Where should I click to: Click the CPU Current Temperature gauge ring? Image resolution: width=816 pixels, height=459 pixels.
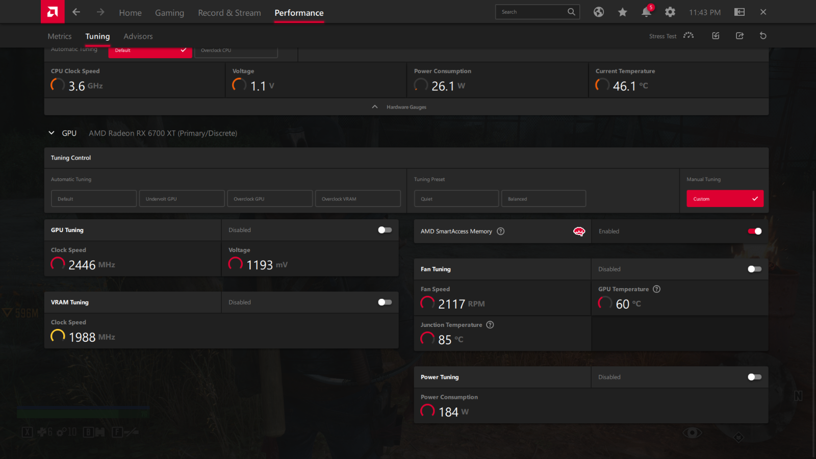pos(602,85)
